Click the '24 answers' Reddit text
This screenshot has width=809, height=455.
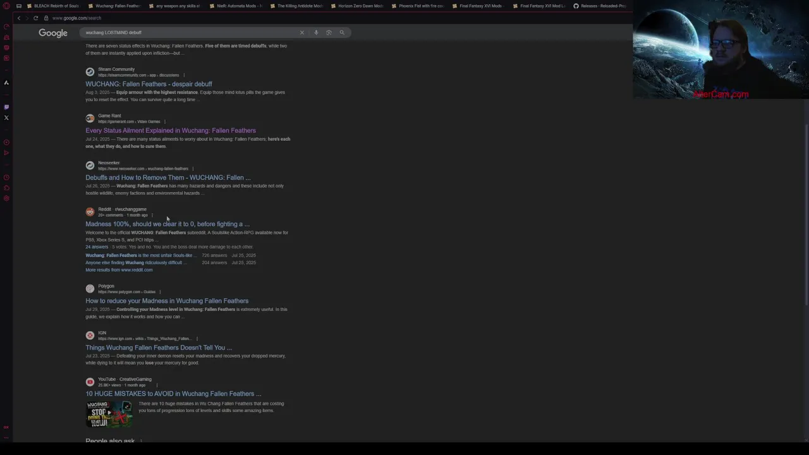[x=97, y=247]
